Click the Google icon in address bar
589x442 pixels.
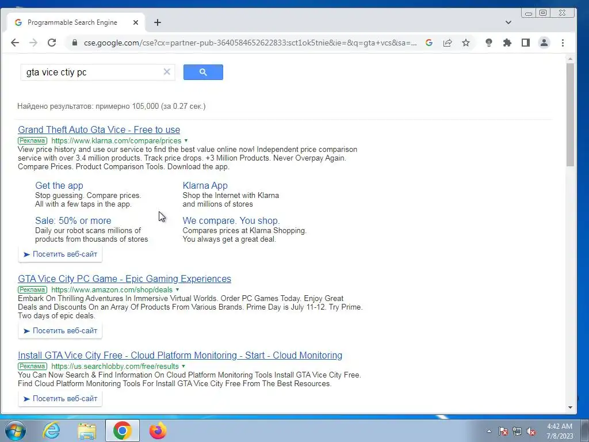click(429, 43)
